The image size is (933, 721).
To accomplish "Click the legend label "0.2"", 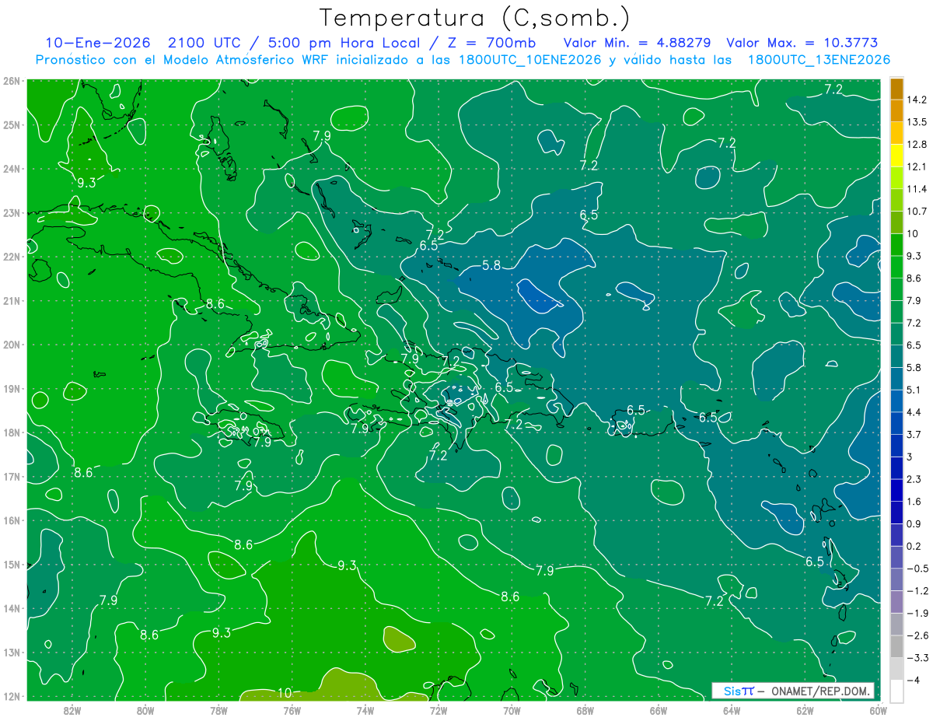I will coord(914,546).
